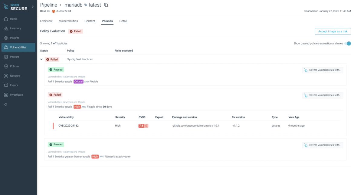
Task: Click the Type column header
Action: [x=275, y=117]
